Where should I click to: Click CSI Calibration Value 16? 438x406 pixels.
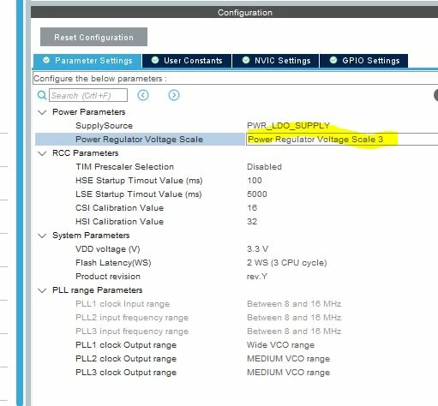pos(252,208)
